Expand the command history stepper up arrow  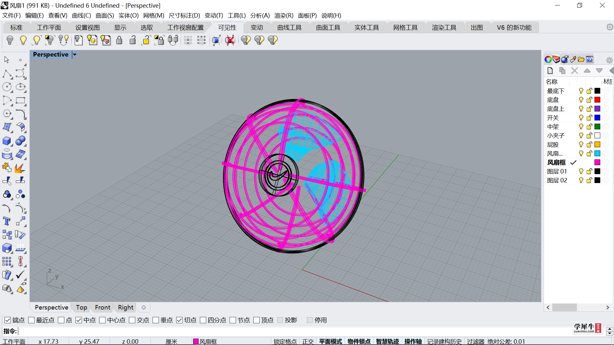coord(610,329)
